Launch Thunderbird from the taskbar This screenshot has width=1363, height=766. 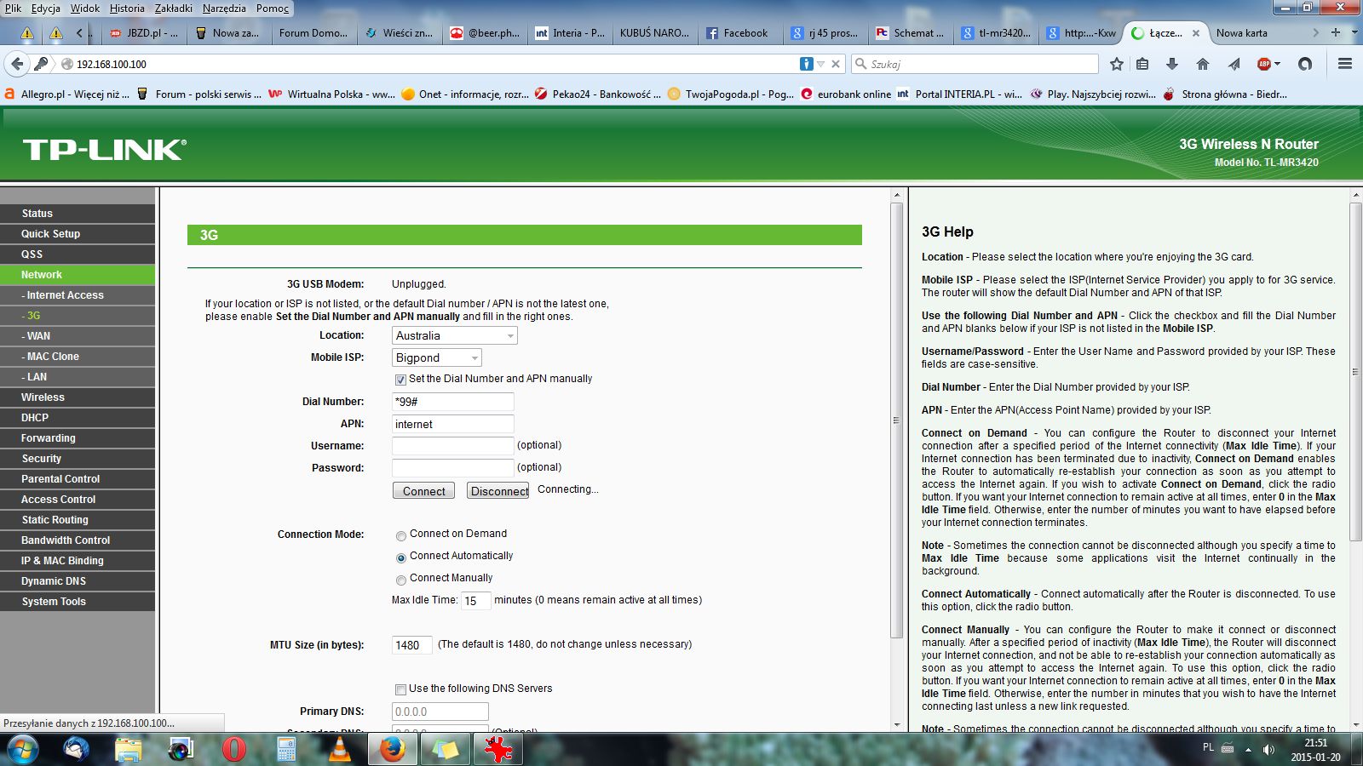pyautogui.click(x=77, y=749)
